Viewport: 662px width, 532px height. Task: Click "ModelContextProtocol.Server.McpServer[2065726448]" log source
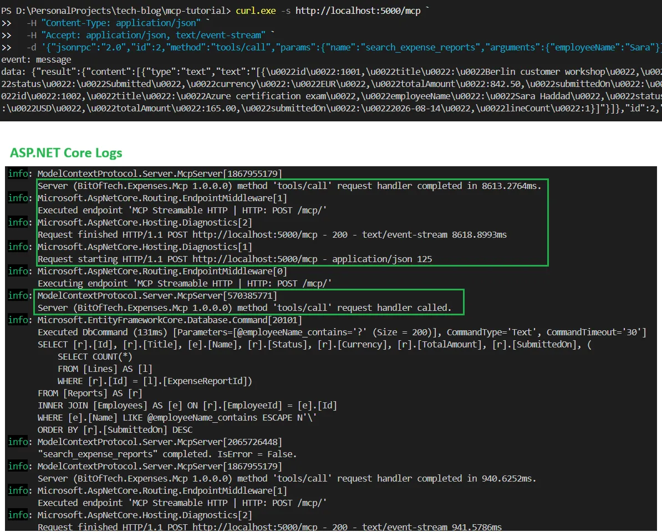(160, 442)
